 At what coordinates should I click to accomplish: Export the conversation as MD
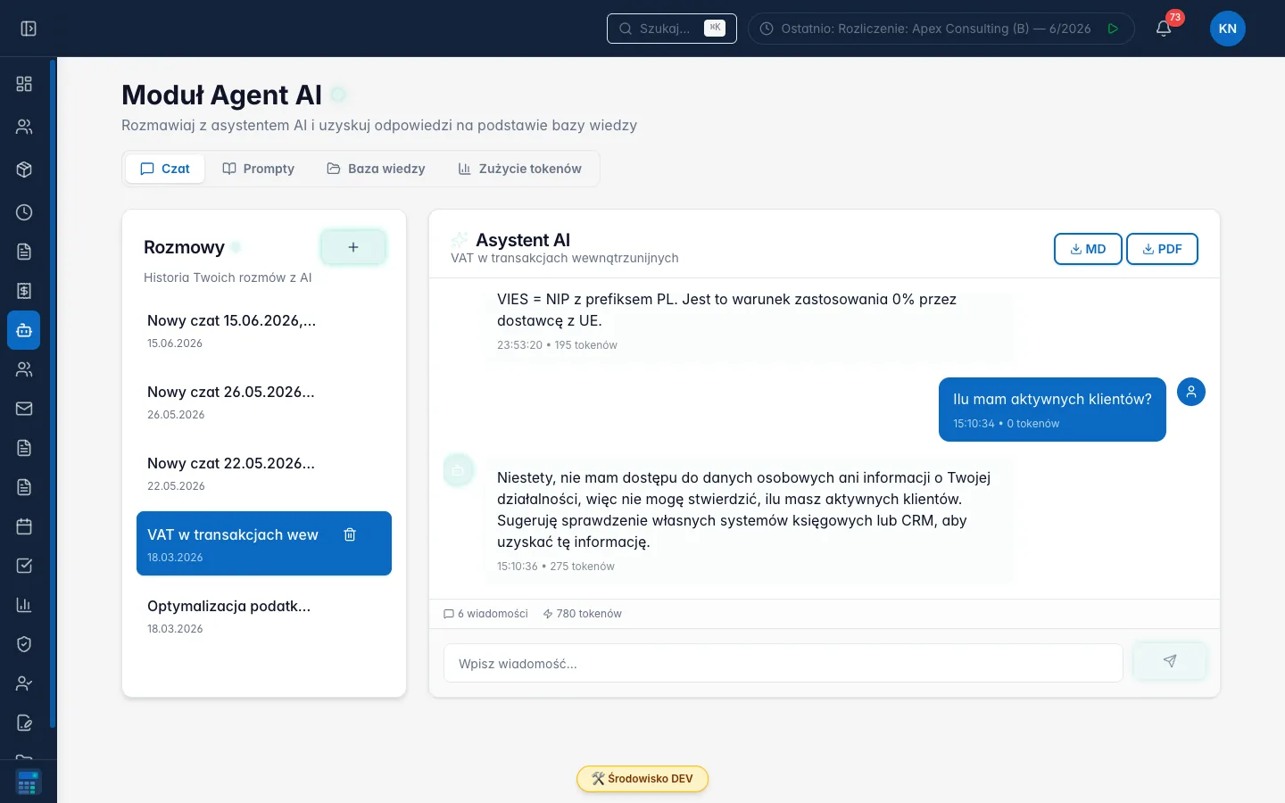1088,249
